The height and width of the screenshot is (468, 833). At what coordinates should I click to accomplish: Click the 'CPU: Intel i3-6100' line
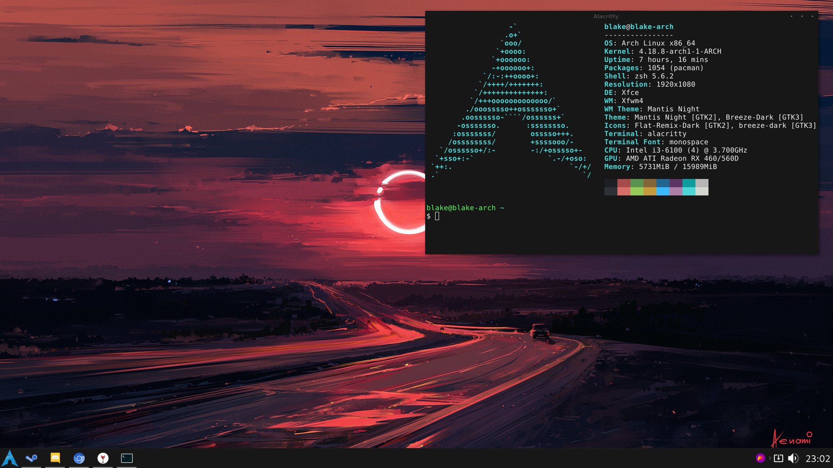676,150
